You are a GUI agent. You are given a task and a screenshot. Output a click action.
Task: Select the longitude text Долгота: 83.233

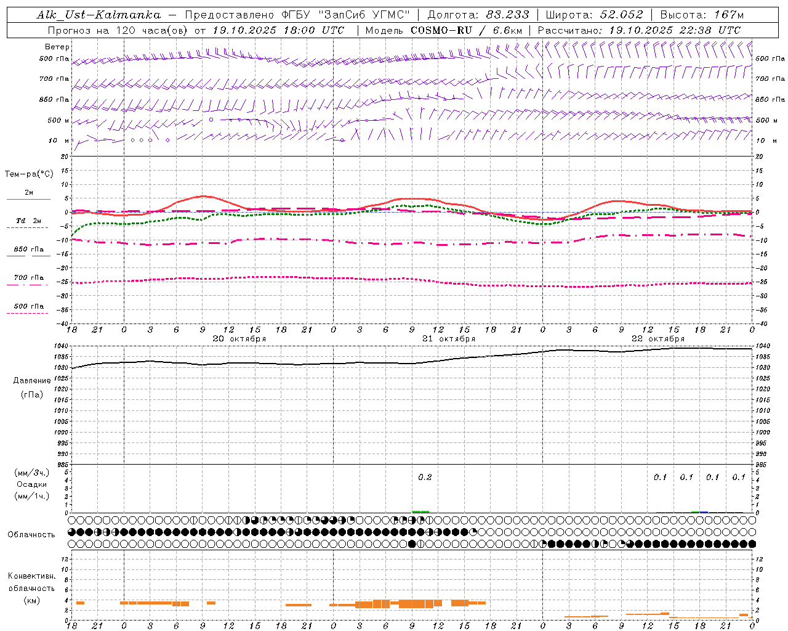[478, 15]
